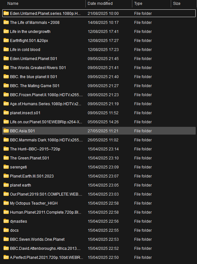This screenshot has height=264, width=197.
Task: Click date 21/08/2025 10:00 in first row
Action: (x=103, y=14)
